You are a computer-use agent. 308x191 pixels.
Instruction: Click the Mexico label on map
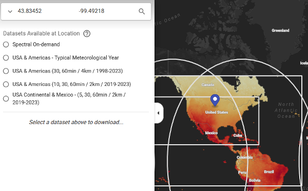click(x=211, y=133)
